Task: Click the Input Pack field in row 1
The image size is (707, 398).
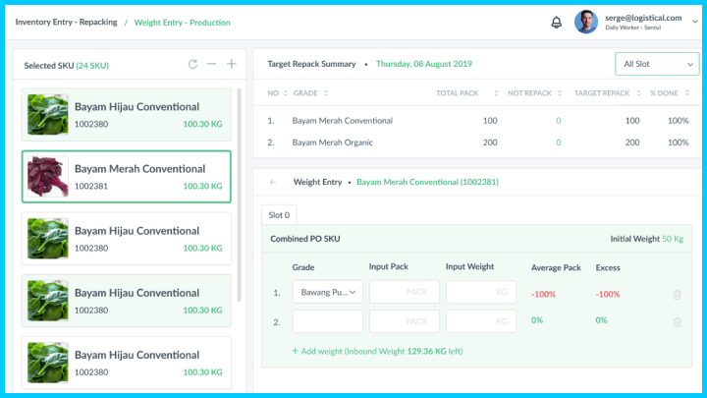Action: tap(404, 293)
